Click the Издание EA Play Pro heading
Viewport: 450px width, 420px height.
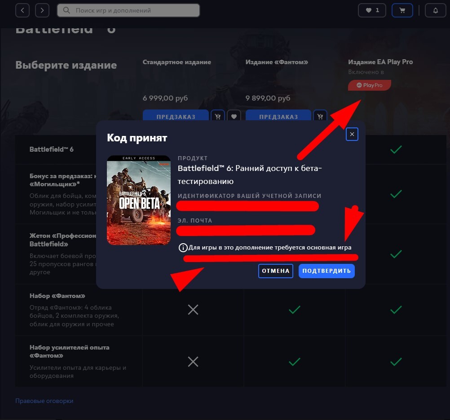[380, 62]
